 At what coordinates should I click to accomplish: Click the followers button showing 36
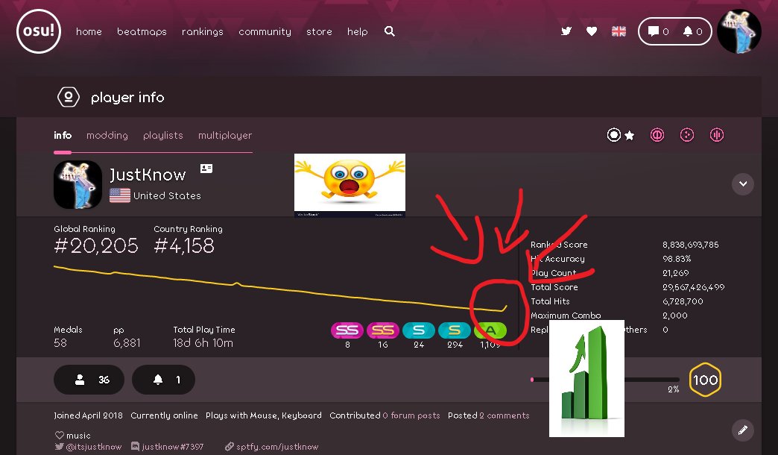click(x=89, y=380)
